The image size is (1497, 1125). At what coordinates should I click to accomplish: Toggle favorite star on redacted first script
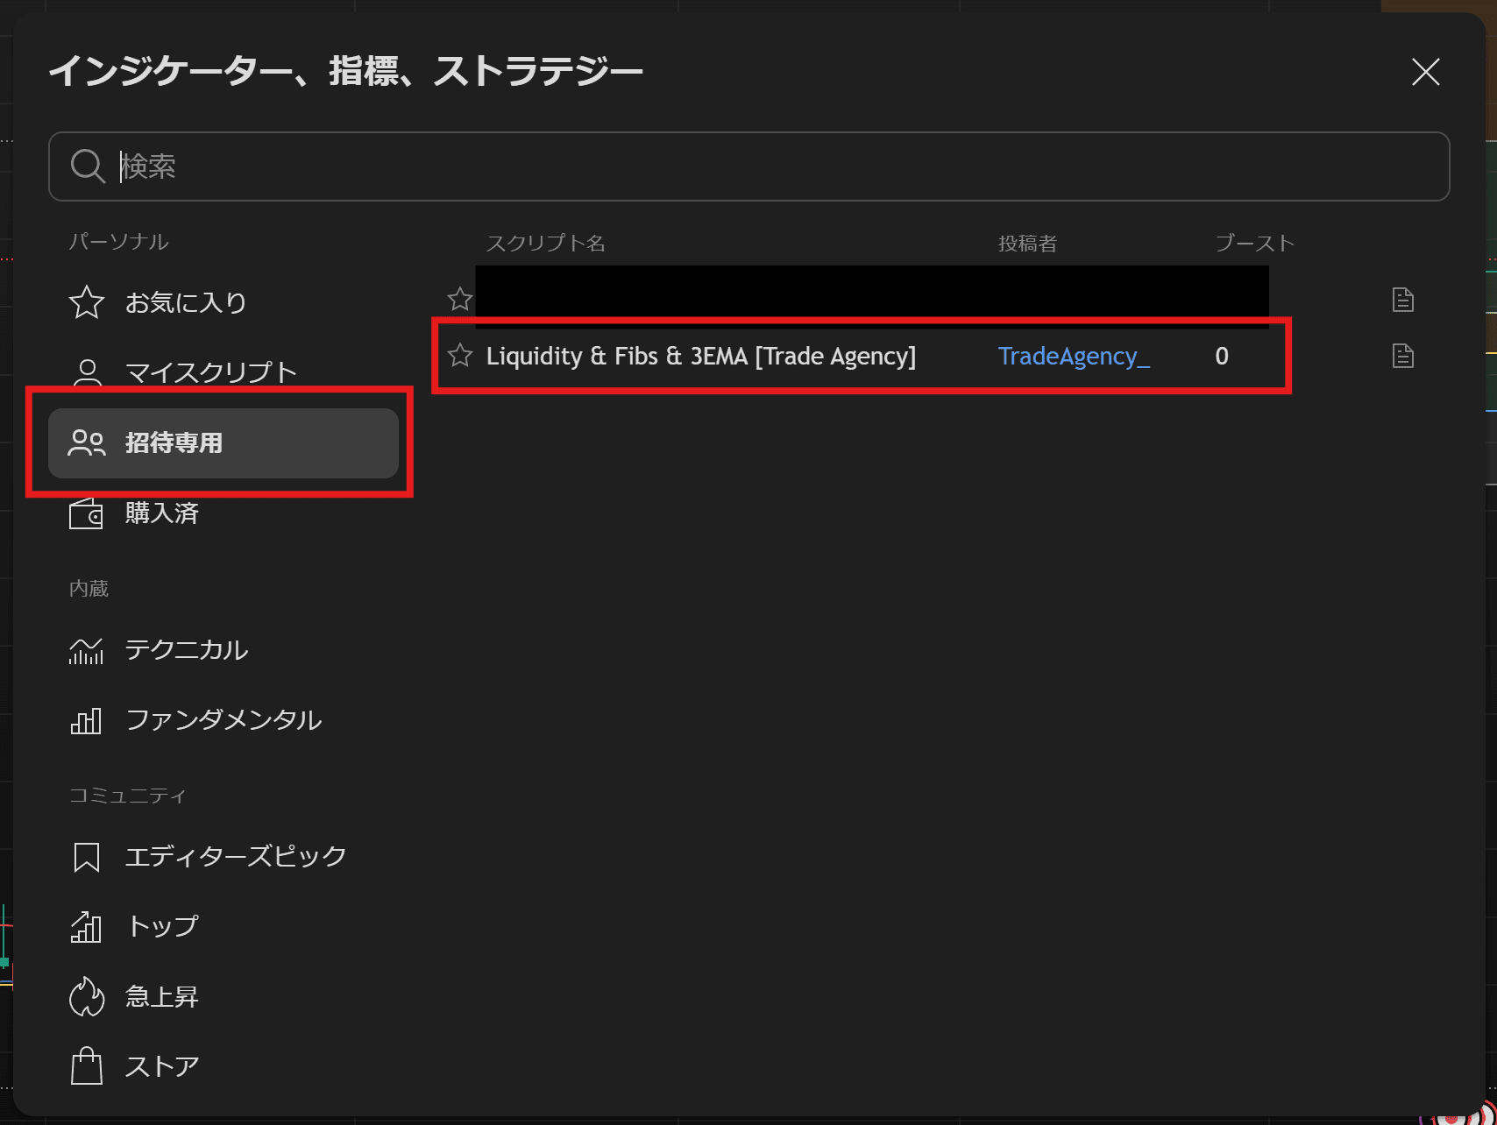coord(460,300)
